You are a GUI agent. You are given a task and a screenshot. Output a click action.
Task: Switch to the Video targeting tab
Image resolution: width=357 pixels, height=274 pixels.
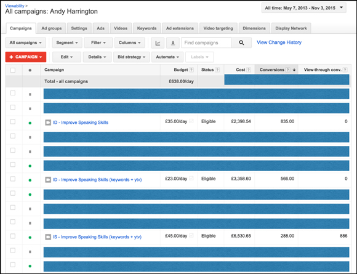point(218,28)
